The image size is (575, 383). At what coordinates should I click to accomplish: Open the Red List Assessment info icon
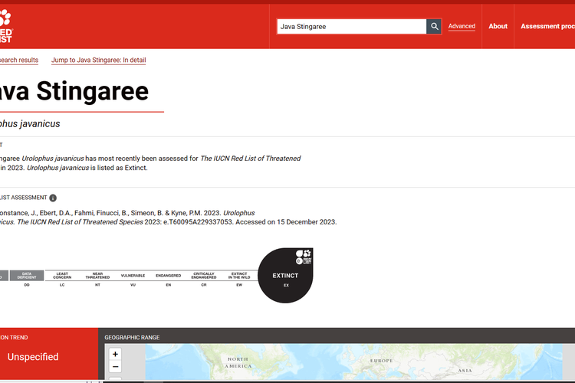click(x=53, y=198)
